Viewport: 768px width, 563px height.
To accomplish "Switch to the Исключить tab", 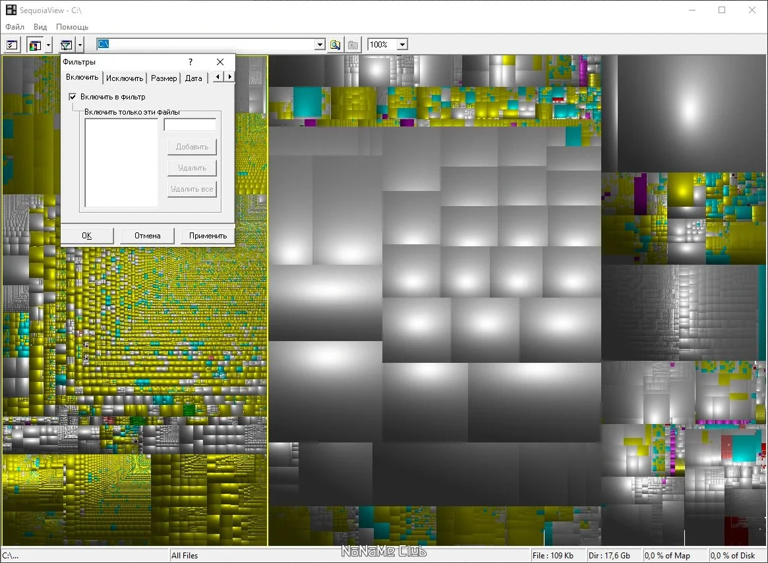I will click(125, 78).
